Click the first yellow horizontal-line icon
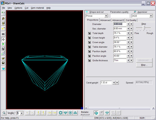156x120 pixels. (x=50, y=113)
